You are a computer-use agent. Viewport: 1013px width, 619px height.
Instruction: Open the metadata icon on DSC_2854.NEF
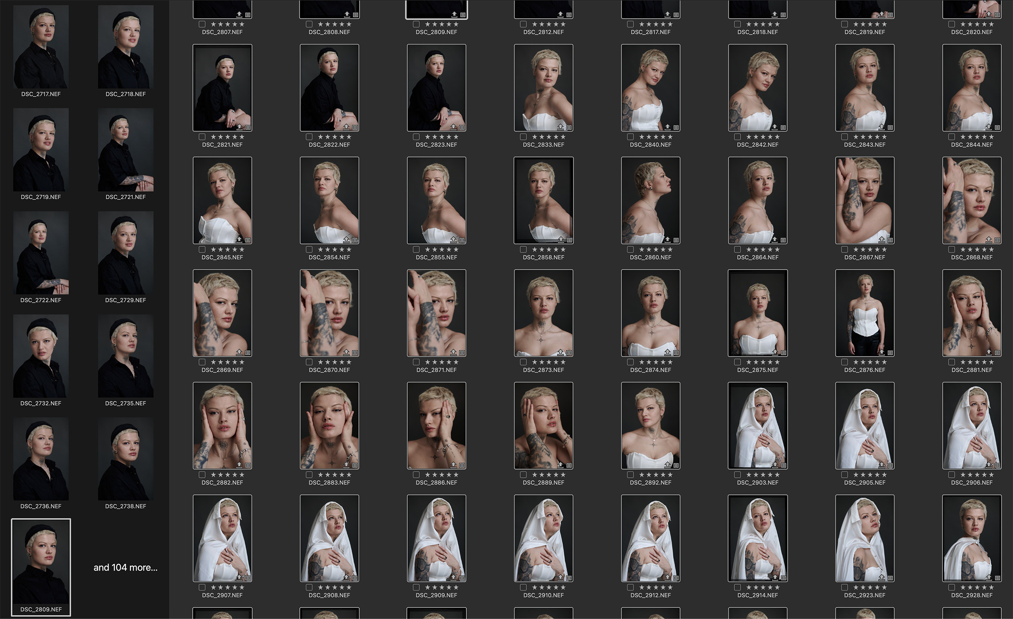pyautogui.click(x=355, y=239)
